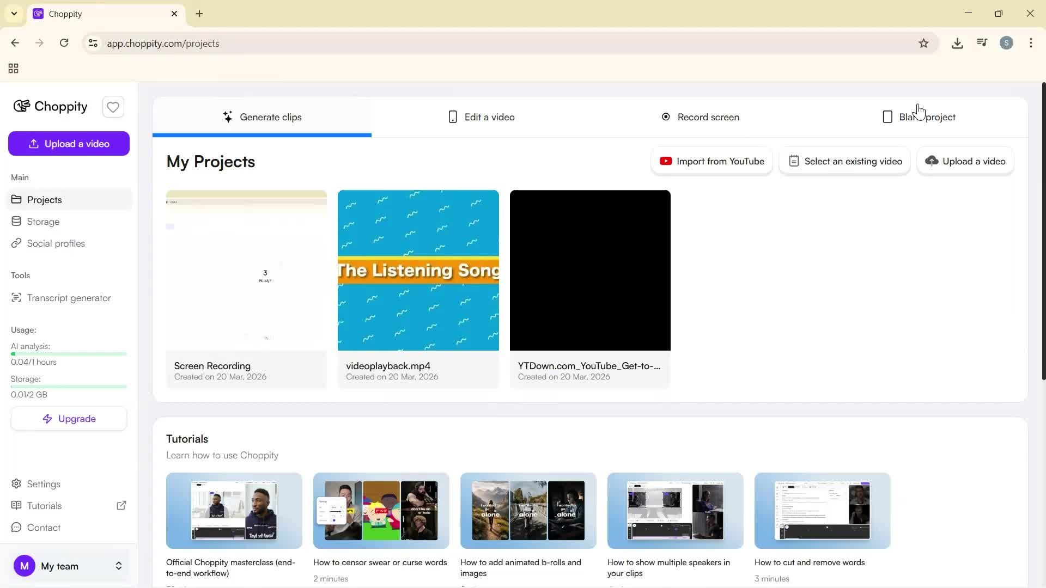Click the heart icon next to Choppity logo
Viewport: 1046px width, 588px height.
pos(113,107)
